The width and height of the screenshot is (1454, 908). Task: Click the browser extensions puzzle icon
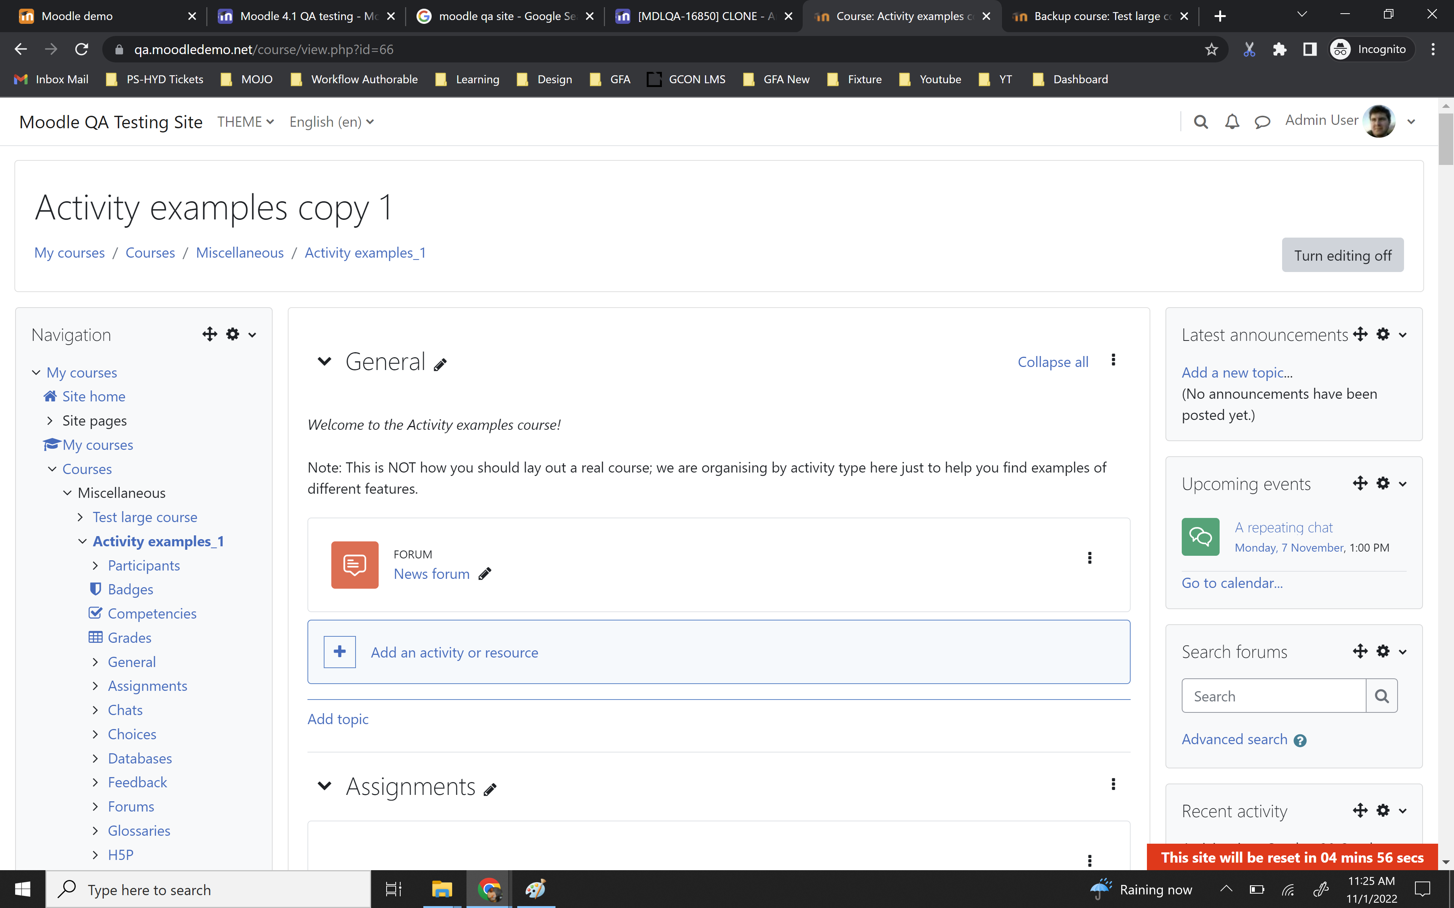(x=1279, y=49)
